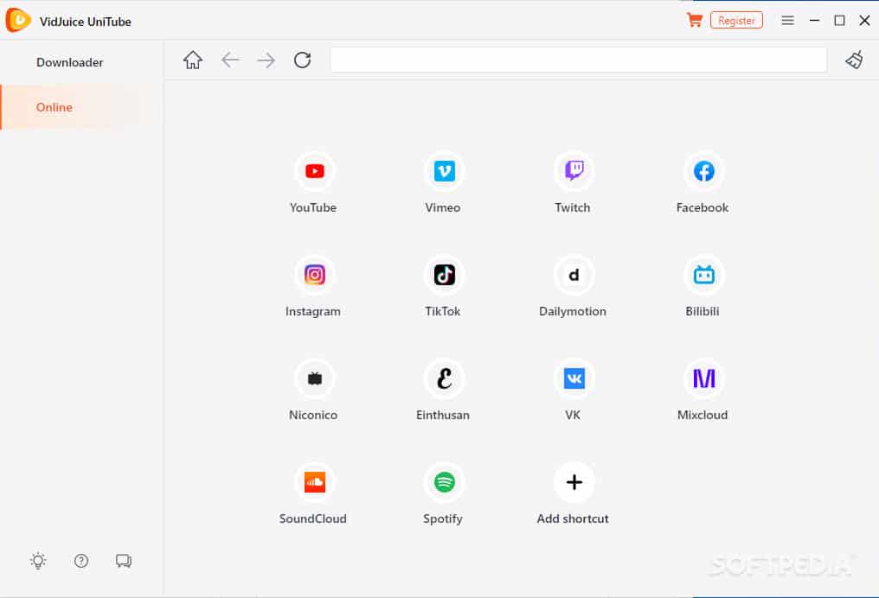Click the Add shortcut text label

point(573,518)
